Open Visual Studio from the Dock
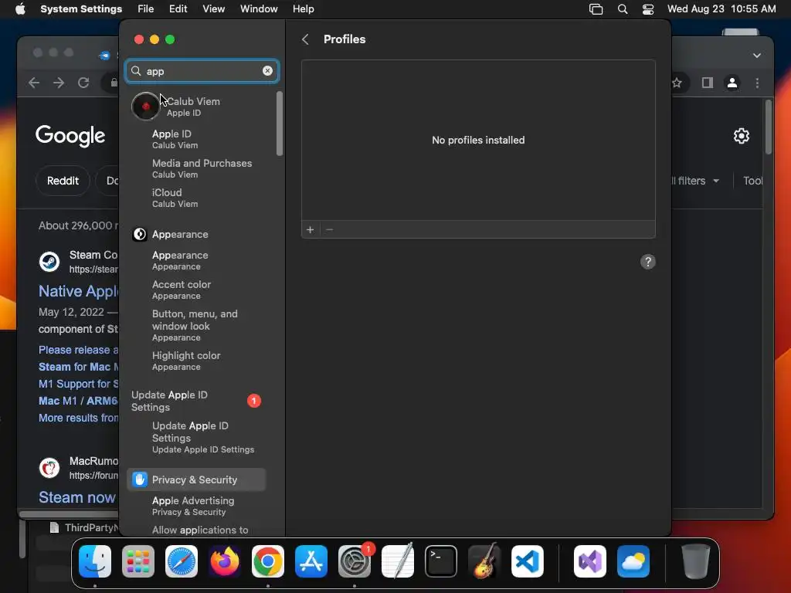Screen dimensions: 791x593 point(589,561)
